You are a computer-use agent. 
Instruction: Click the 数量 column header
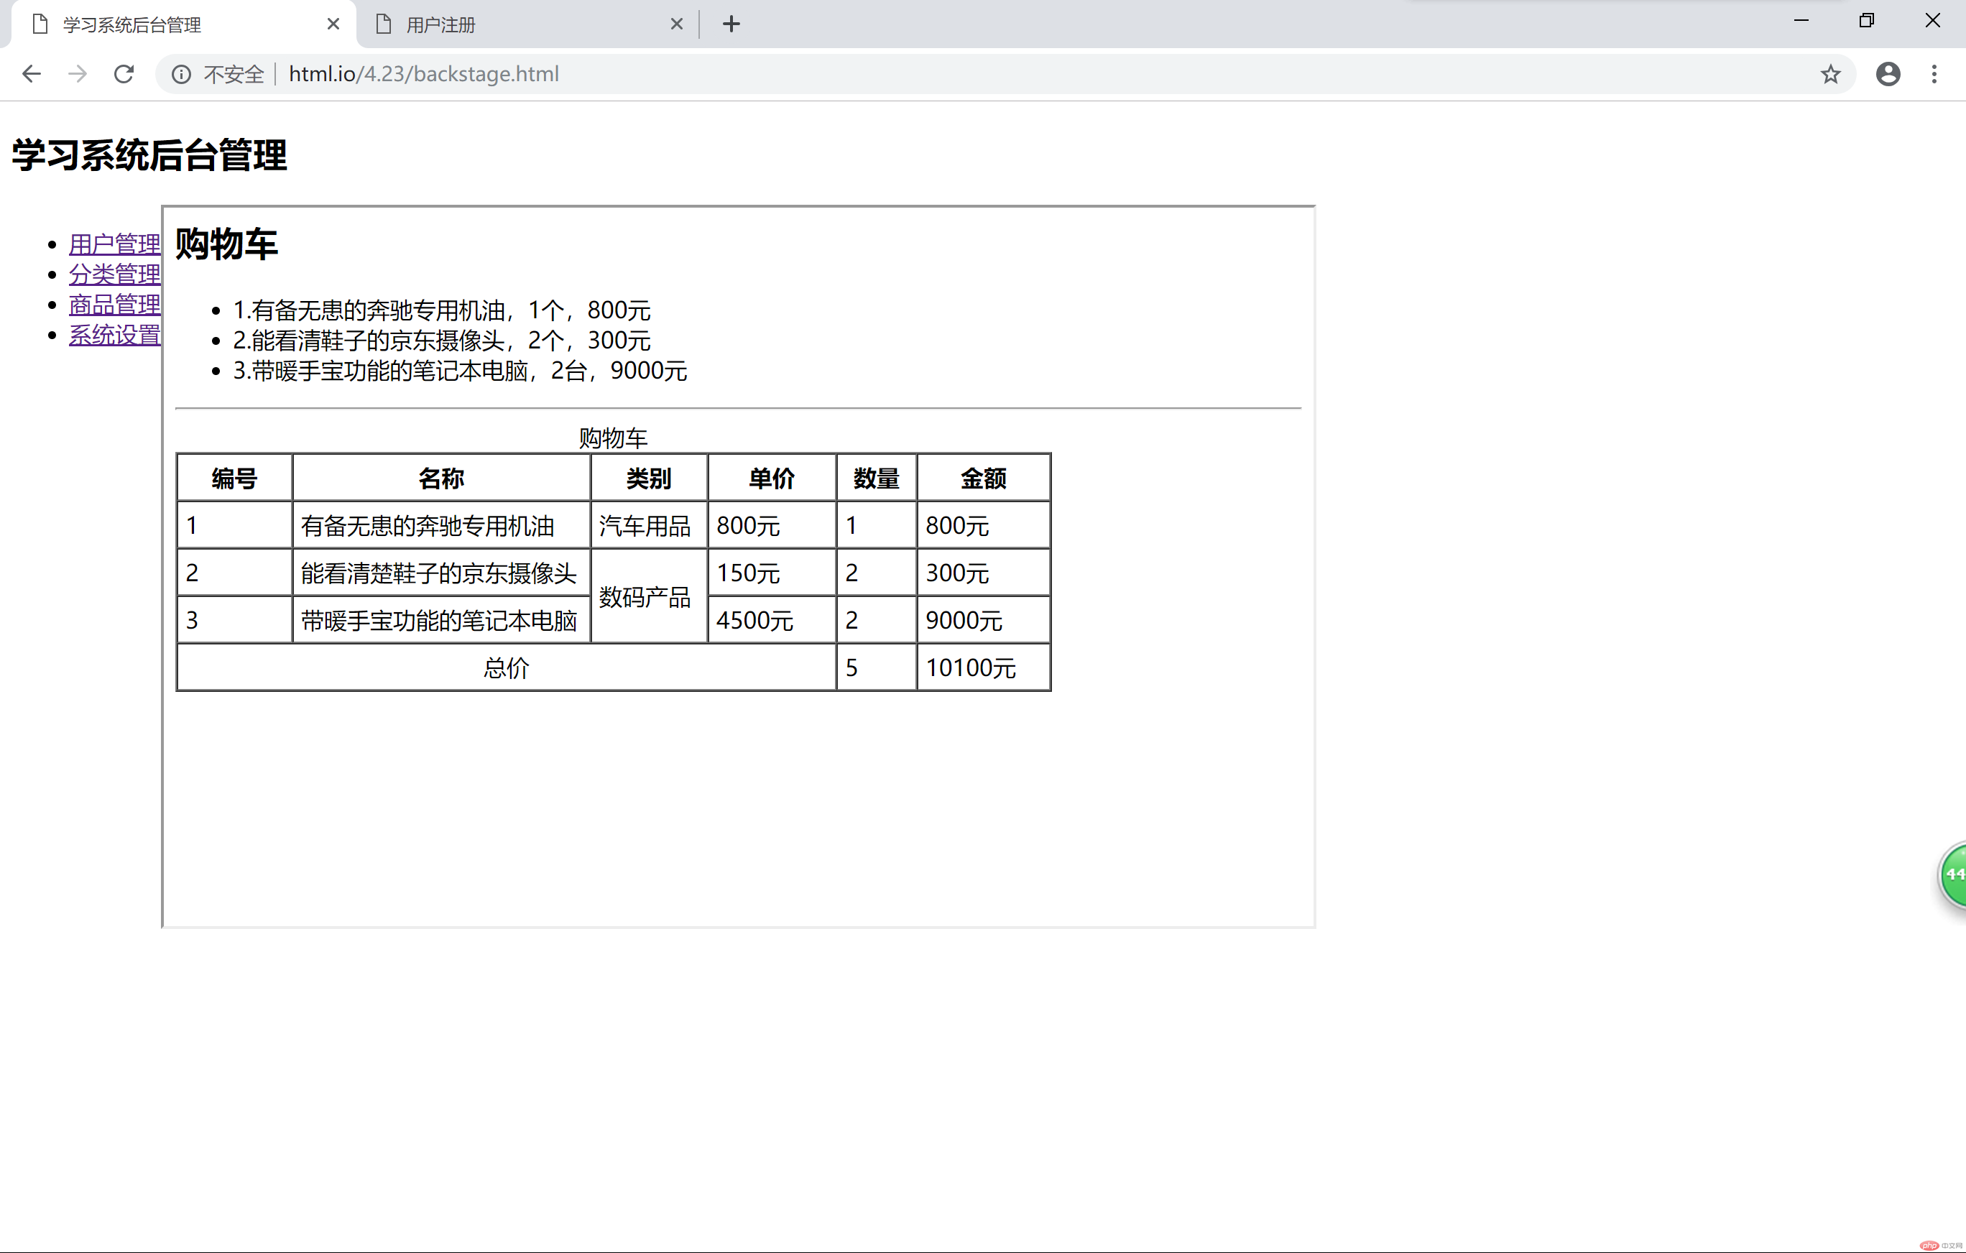point(877,478)
